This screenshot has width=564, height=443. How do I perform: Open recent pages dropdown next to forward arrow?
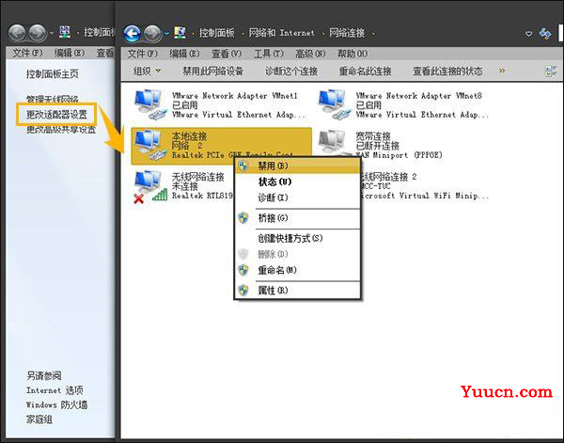[167, 34]
